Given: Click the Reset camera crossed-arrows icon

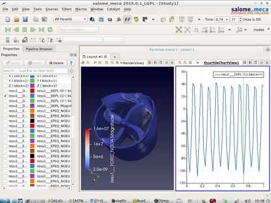Looking at the screenshot, I should coord(178,29).
